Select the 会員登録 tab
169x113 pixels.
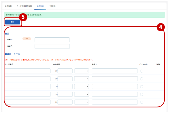pos(40,6)
